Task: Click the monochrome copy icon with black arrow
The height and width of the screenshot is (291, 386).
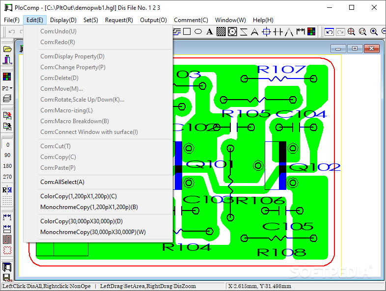Action: pos(7,127)
